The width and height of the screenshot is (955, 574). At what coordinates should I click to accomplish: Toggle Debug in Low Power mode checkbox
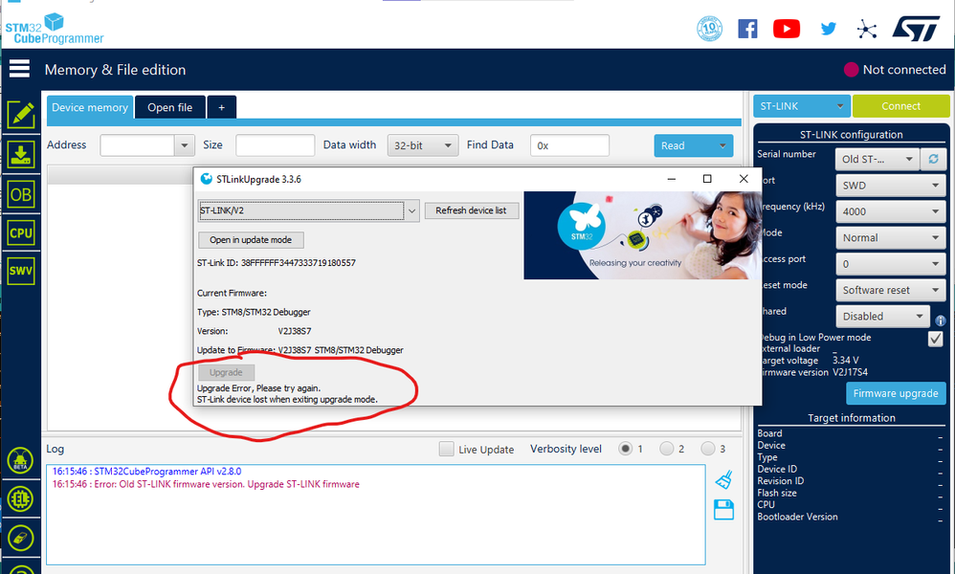(x=936, y=339)
